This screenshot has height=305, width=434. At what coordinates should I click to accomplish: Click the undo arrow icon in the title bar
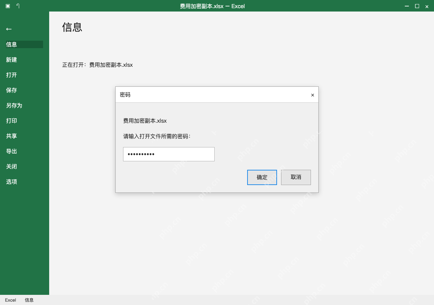pyautogui.click(x=18, y=6)
